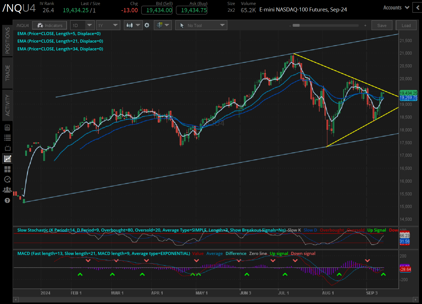Click the OnDemand history clock icon
Image resolution: width=422 pixels, height=304 pixels.
click(x=8, y=179)
